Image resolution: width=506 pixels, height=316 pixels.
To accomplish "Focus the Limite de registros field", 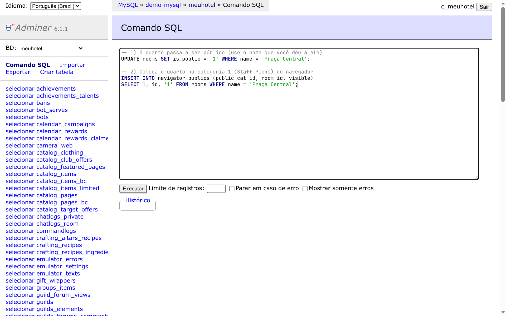I will click(216, 189).
